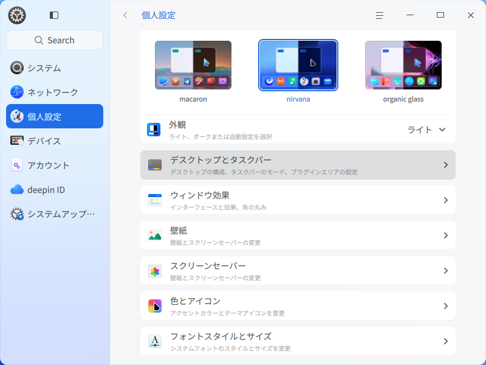
Task: Click the 個人設定 palette icon
Action: tap(17, 116)
